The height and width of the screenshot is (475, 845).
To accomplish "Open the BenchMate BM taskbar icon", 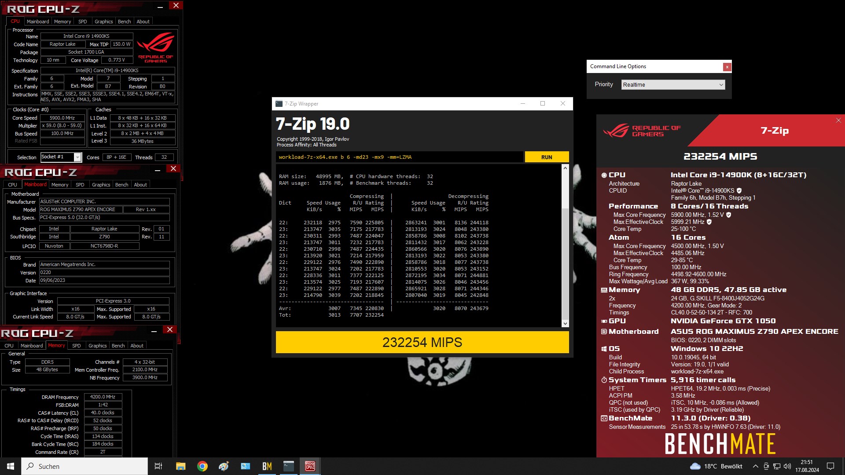I will (267, 466).
